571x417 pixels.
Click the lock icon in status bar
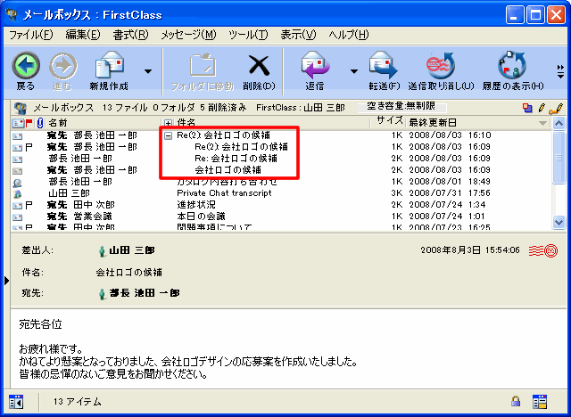pos(516,401)
